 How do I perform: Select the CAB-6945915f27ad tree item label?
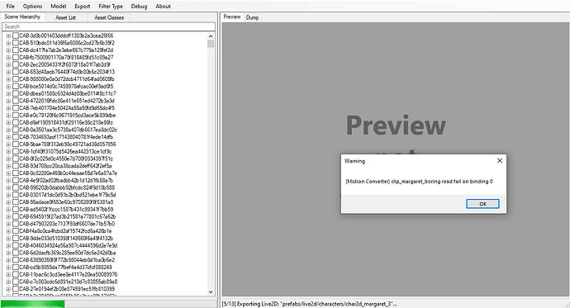pos(67,216)
